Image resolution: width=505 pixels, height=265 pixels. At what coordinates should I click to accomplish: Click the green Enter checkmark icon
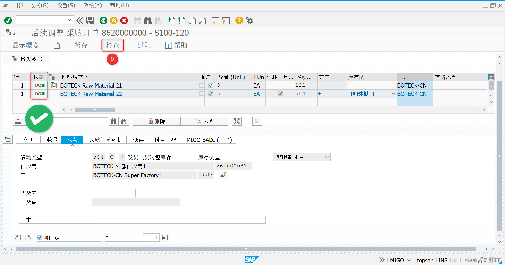[x=8, y=21]
